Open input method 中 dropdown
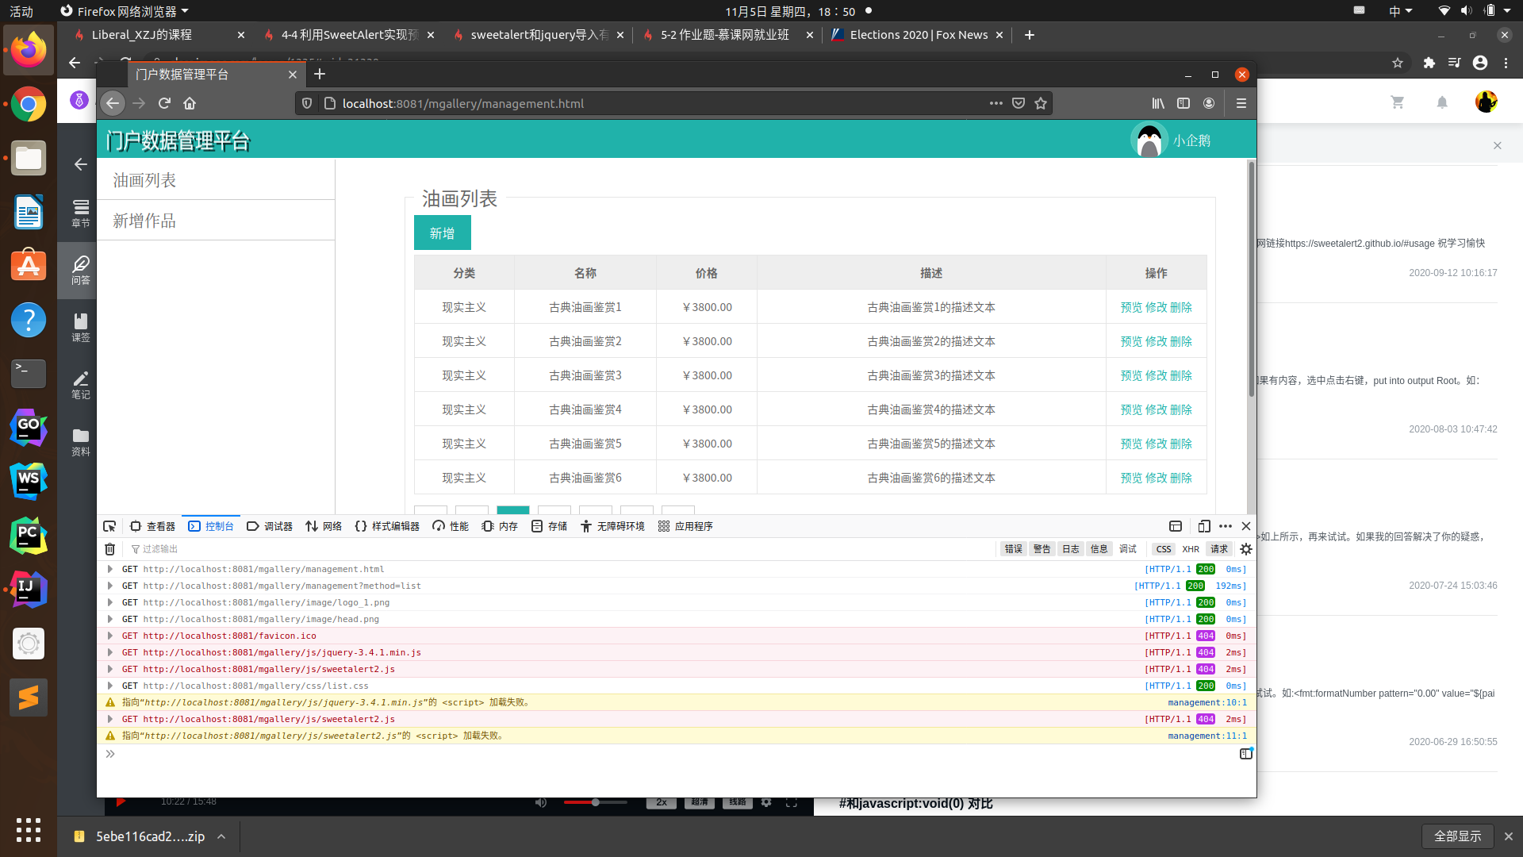 coord(1400,11)
